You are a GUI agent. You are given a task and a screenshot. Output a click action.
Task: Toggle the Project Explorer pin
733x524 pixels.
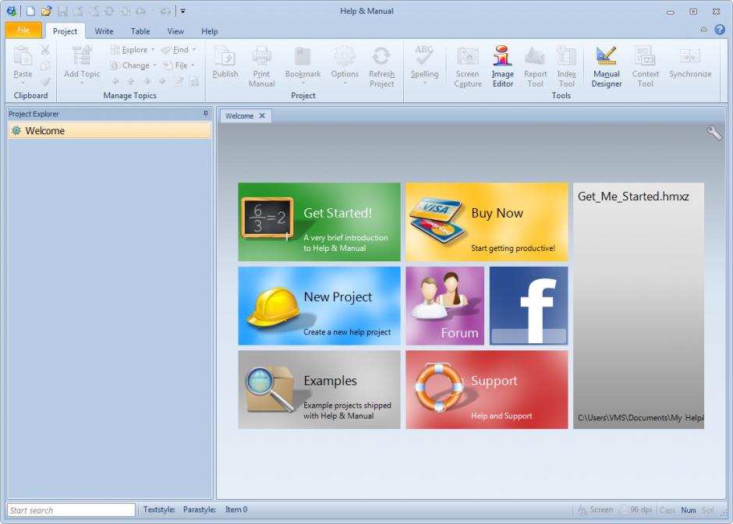pos(206,114)
